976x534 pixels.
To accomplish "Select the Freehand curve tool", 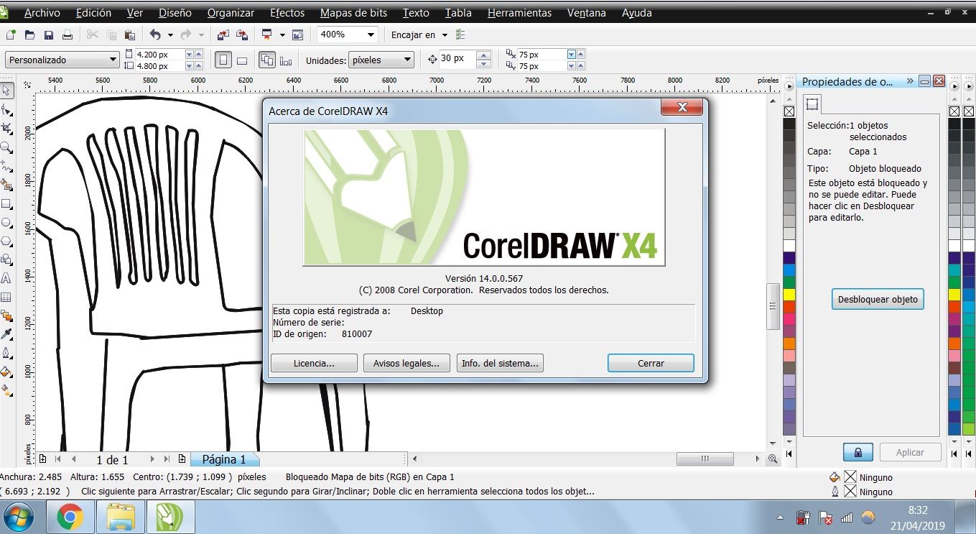I will click(6, 165).
